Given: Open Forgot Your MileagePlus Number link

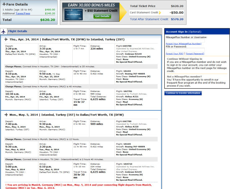Looking at the screenshot, I should (x=184, y=43).
